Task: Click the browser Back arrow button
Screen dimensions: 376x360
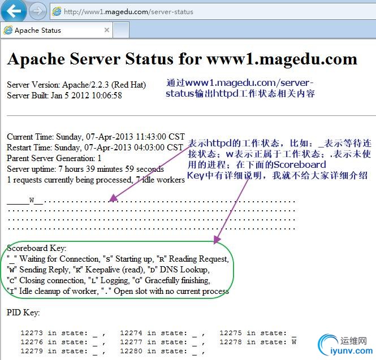Action: tap(14, 11)
